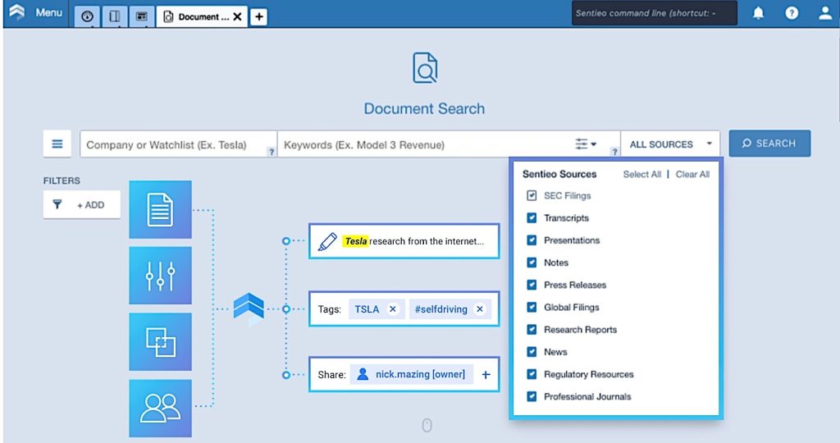Click the hamburger list icon beside search

pos(57,144)
